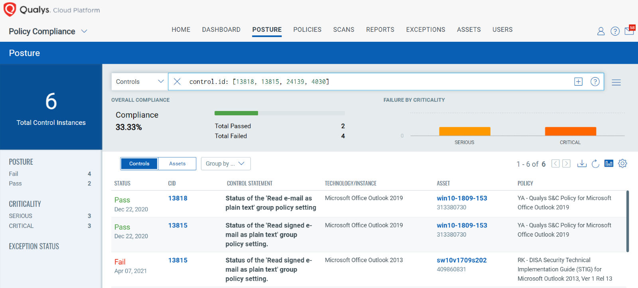Image resolution: width=638 pixels, height=288 pixels.
Task: Expand the Policy Compliance module dropdown
Action: pos(84,31)
